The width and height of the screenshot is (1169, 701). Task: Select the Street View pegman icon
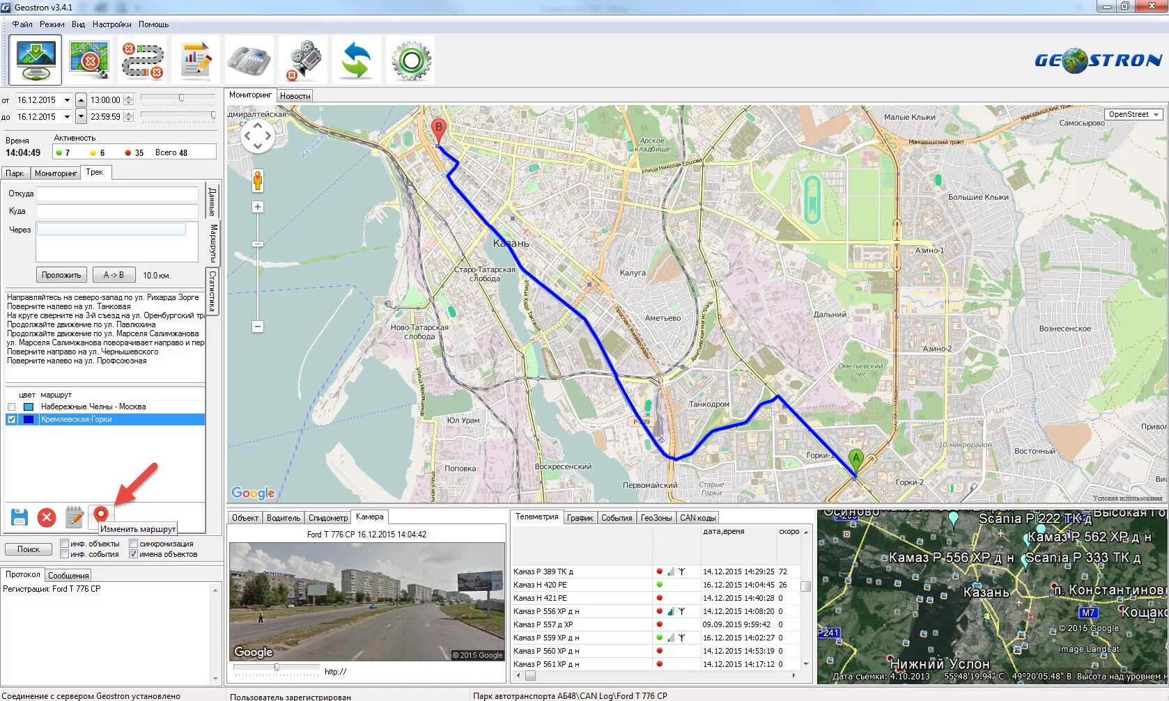coord(258,181)
